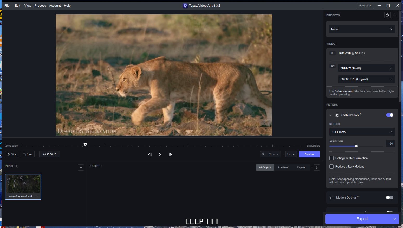This screenshot has width=403, height=228.
Task: Check Reduce Jittery Motions
Action: (331, 167)
